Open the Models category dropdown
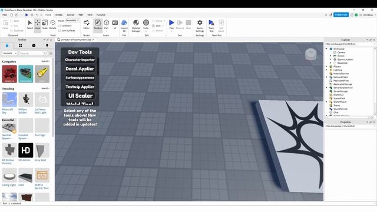377x212 pixels. 9,54
